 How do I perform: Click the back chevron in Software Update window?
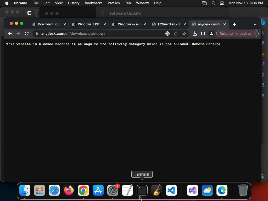point(103,13)
